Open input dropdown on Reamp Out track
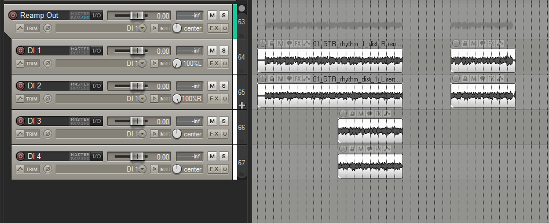The height and width of the screenshot is (223, 549). 142,28
